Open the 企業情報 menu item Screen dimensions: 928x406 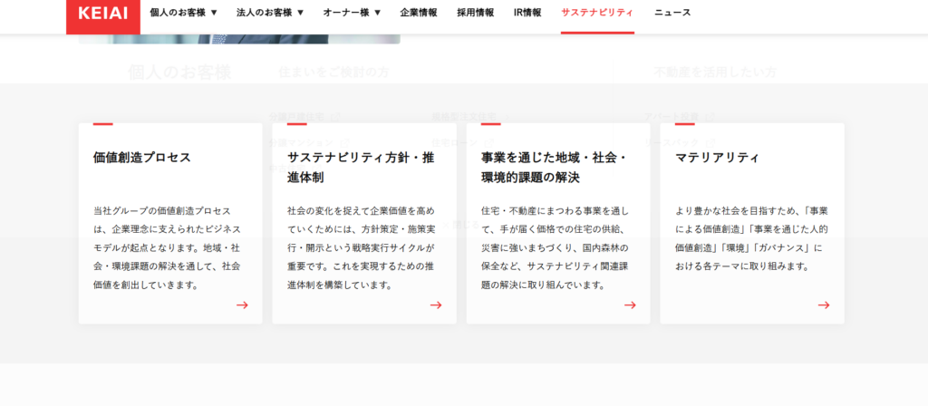(x=419, y=13)
